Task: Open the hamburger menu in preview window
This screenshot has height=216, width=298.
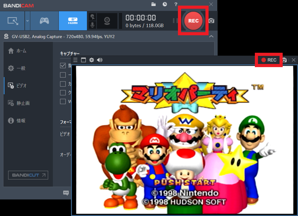Action: coord(75,60)
